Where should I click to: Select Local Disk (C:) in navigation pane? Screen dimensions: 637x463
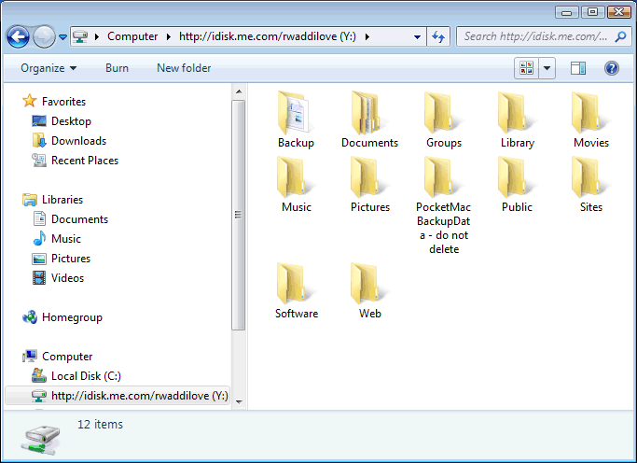coord(86,376)
